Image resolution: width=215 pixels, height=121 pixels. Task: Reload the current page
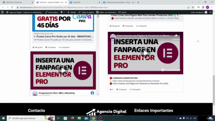click(12, 7)
